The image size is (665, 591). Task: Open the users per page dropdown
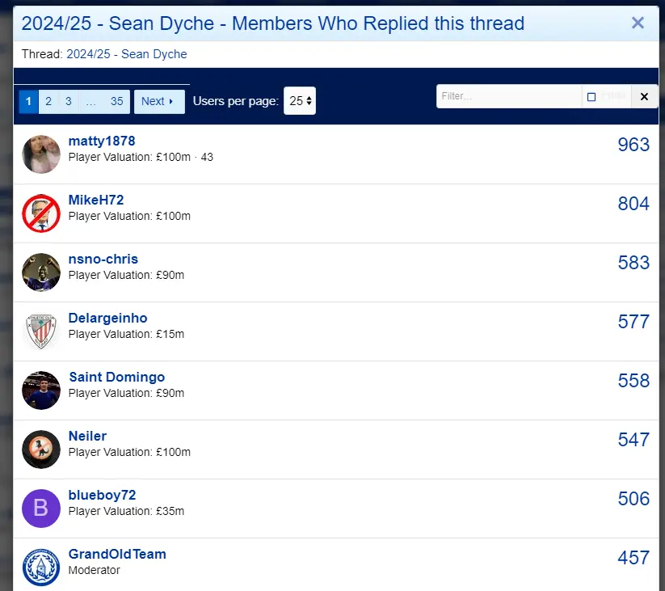pos(300,101)
